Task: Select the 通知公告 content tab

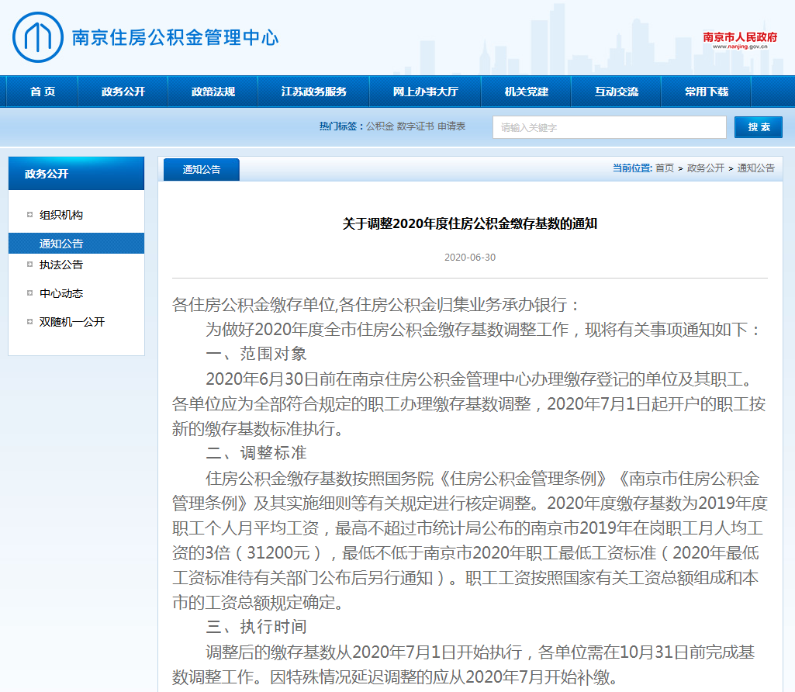Action: [202, 170]
